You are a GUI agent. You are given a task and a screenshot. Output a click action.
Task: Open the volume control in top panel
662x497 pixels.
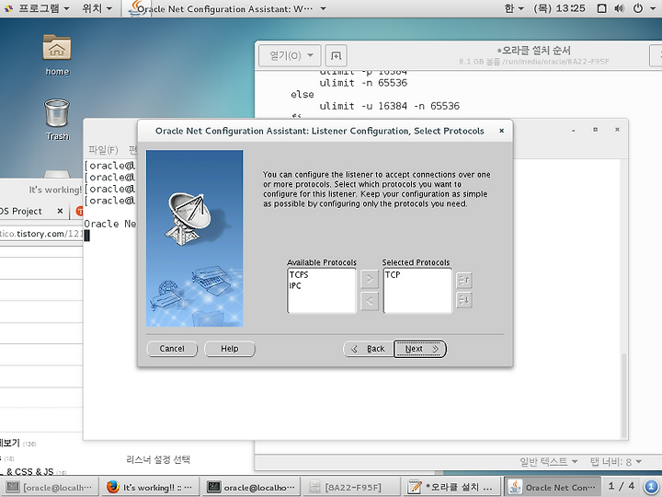tap(619, 8)
